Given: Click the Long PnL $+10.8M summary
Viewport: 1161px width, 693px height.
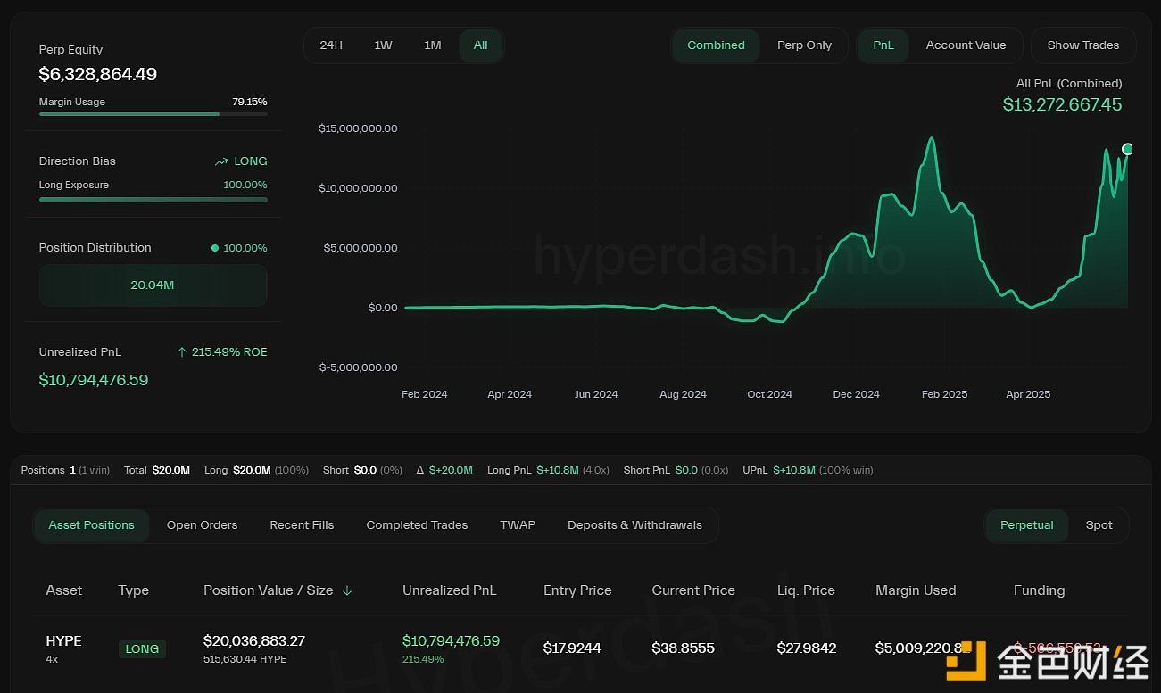Looking at the screenshot, I should click(x=548, y=470).
